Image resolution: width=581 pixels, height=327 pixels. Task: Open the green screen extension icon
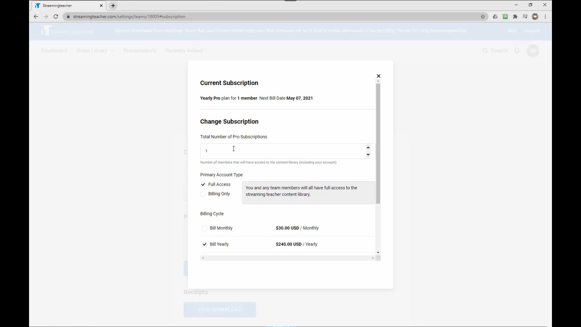[505, 17]
